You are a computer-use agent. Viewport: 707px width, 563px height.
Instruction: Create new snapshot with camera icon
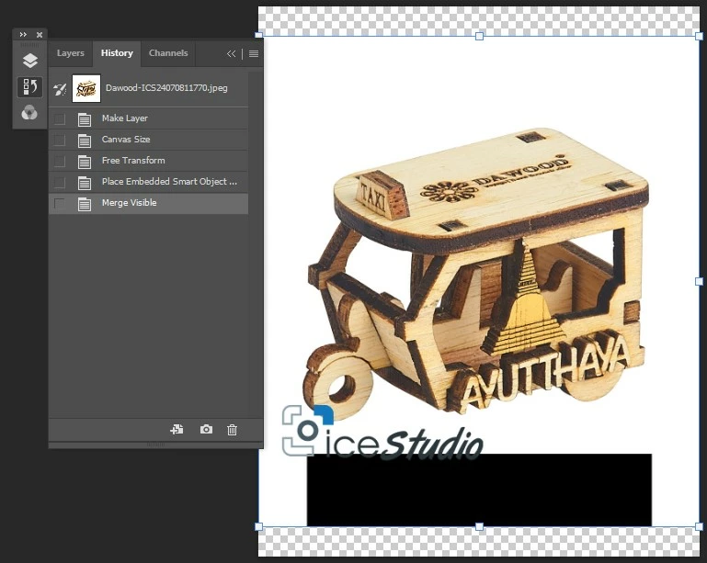206,429
